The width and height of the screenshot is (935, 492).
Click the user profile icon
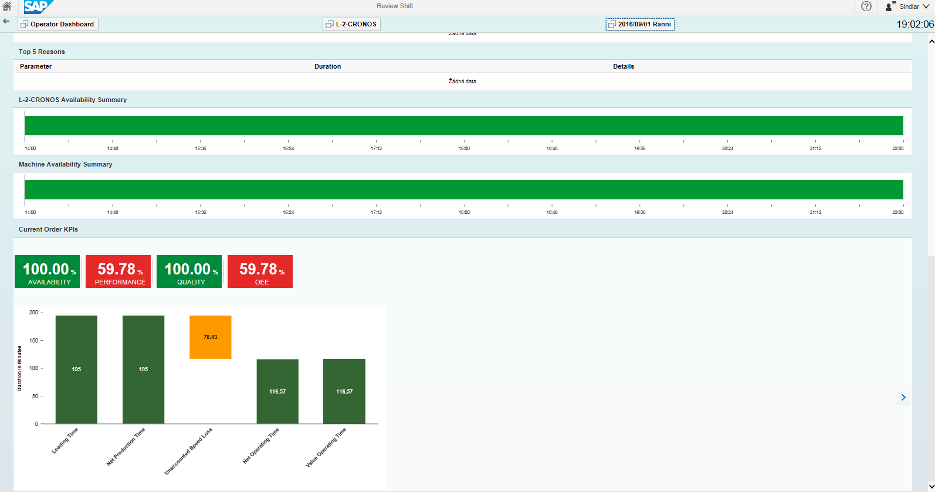(890, 6)
